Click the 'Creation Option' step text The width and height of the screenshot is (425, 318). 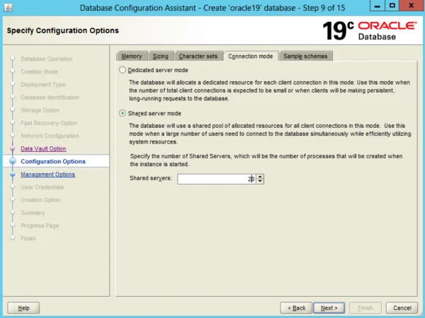pyautogui.click(x=40, y=200)
